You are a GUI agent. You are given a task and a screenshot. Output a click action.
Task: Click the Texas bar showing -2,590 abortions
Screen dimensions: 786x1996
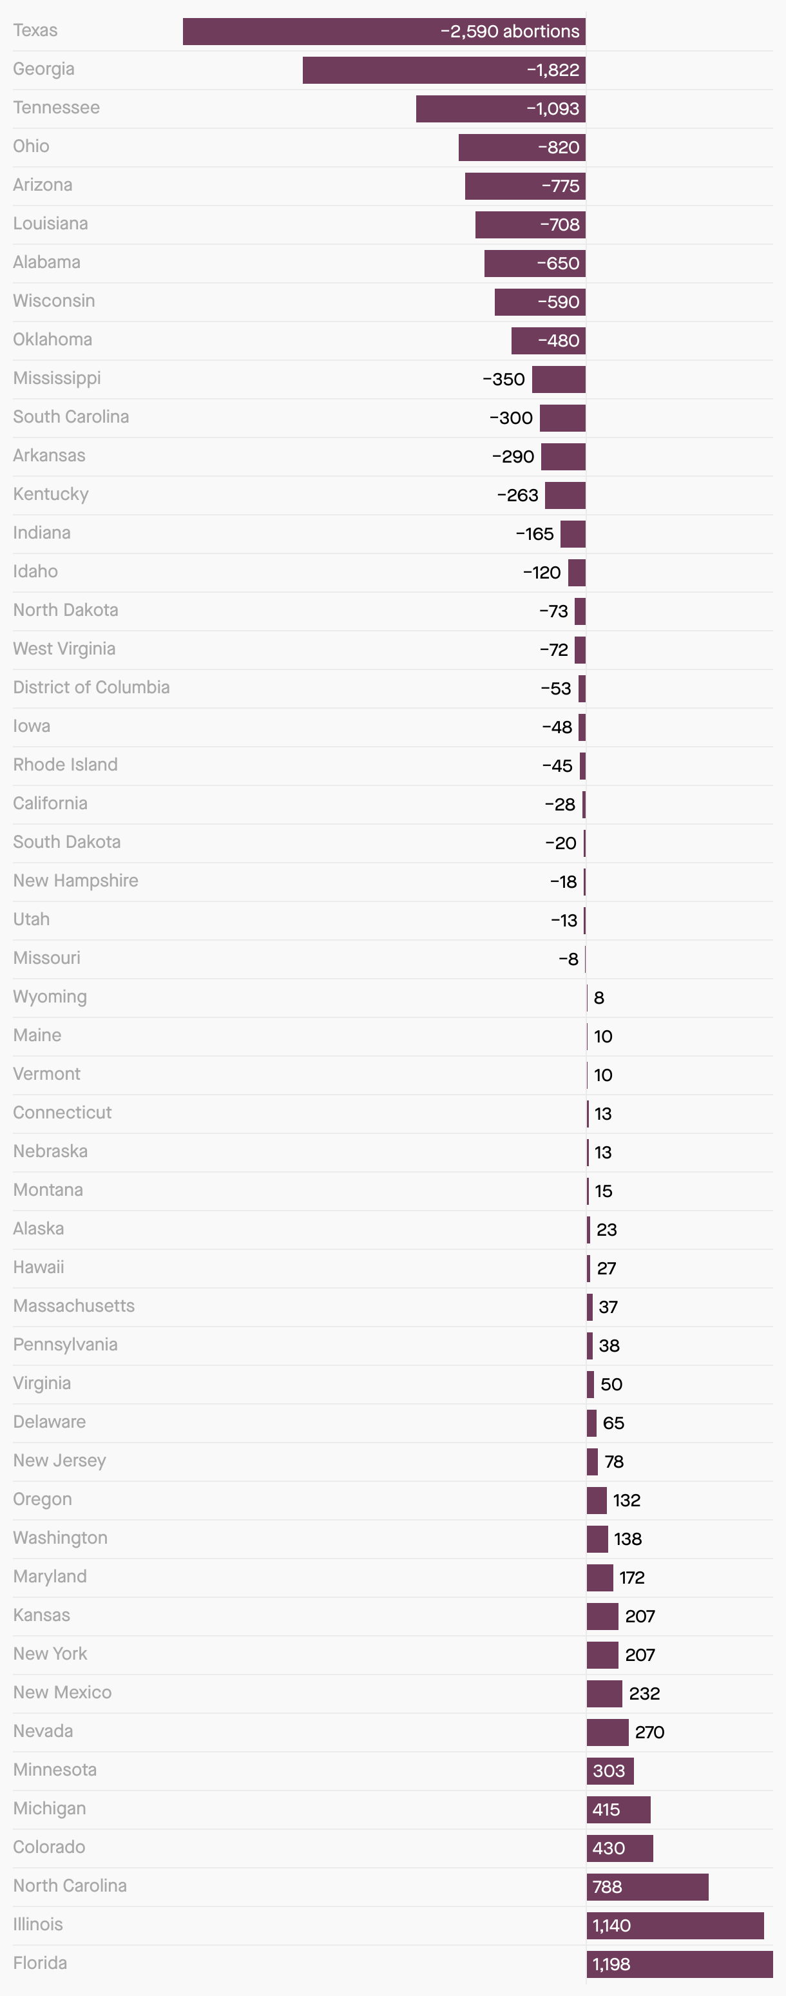384,31
